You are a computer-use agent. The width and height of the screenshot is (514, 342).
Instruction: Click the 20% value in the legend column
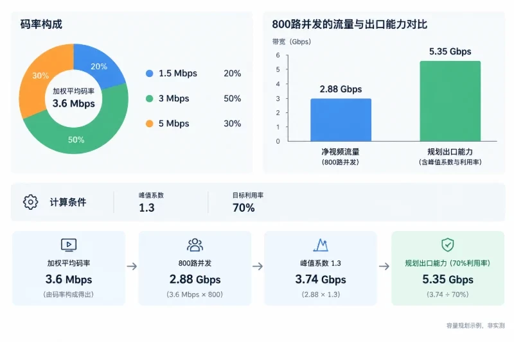[233, 73]
